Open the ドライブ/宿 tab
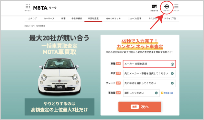Image resolution: width=204 pixels, height=120 pixels. coord(170,18)
